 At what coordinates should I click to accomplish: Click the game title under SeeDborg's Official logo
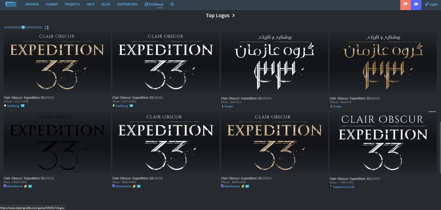click(24, 97)
